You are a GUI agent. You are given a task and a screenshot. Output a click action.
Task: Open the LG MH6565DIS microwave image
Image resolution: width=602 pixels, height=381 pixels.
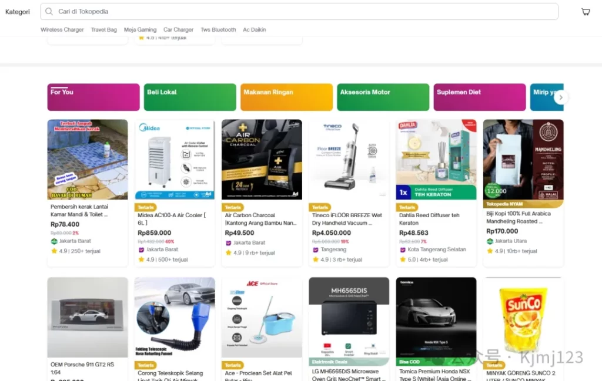click(x=349, y=318)
